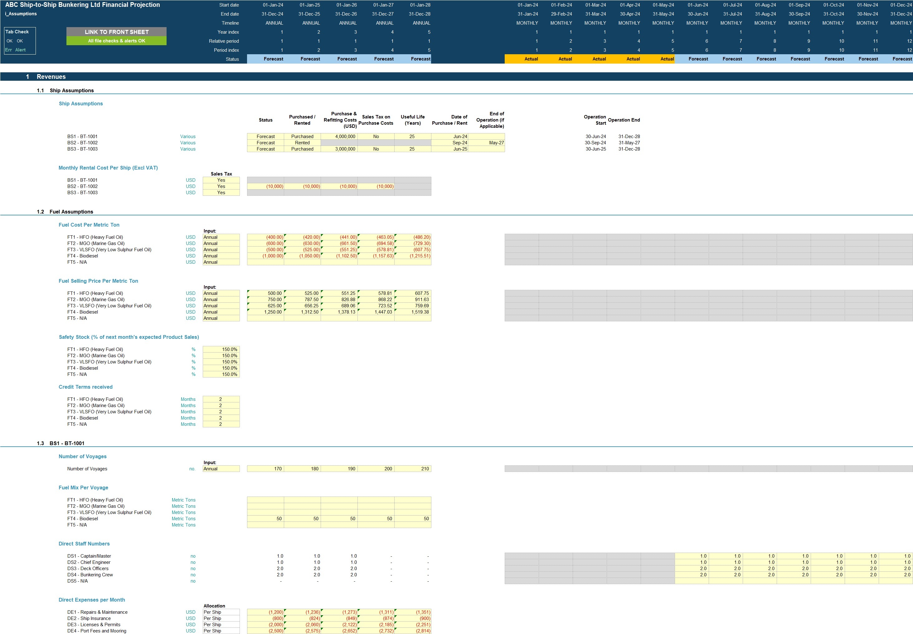
Task: Select HFO credit terms value 2
Action: tap(221, 399)
